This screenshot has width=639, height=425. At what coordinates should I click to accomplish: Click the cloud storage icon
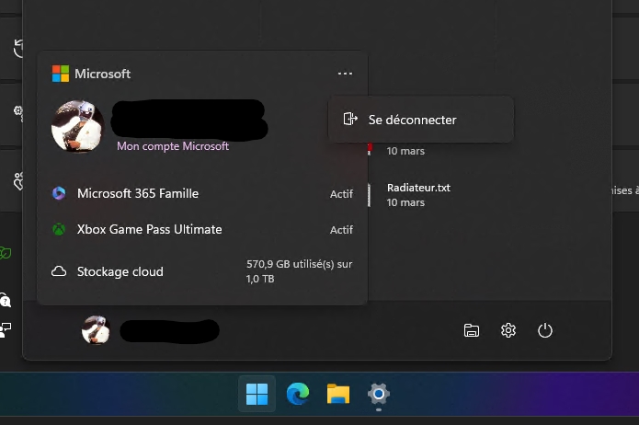[x=59, y=271]
